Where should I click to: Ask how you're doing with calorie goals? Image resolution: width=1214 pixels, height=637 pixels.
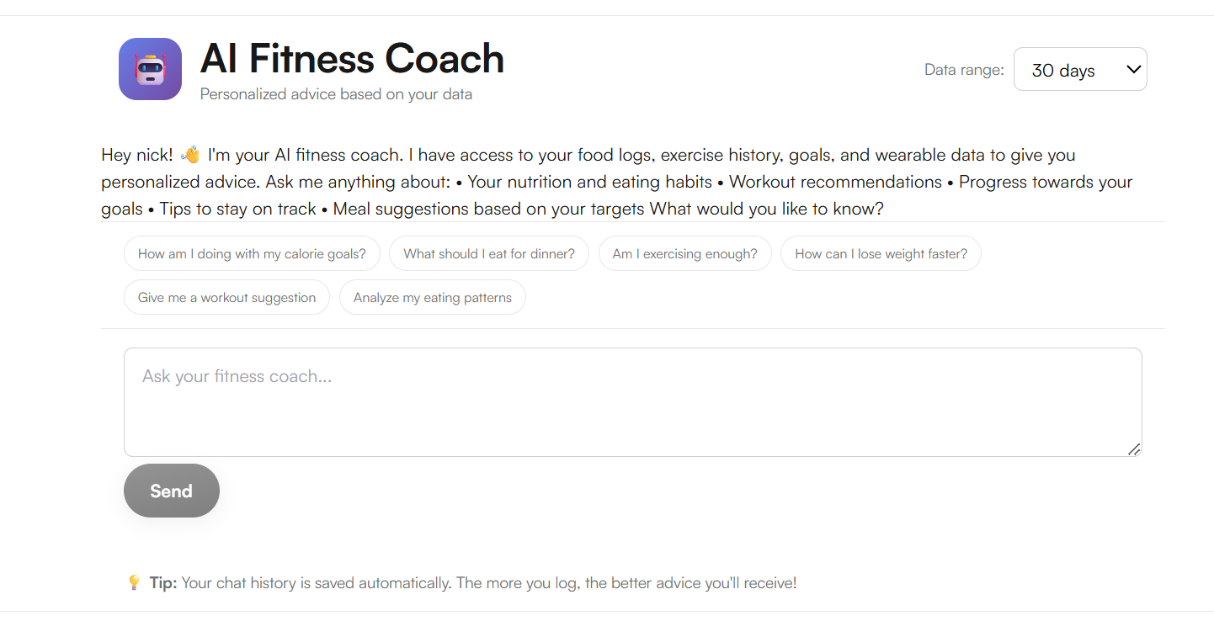(x=252, y=253)
